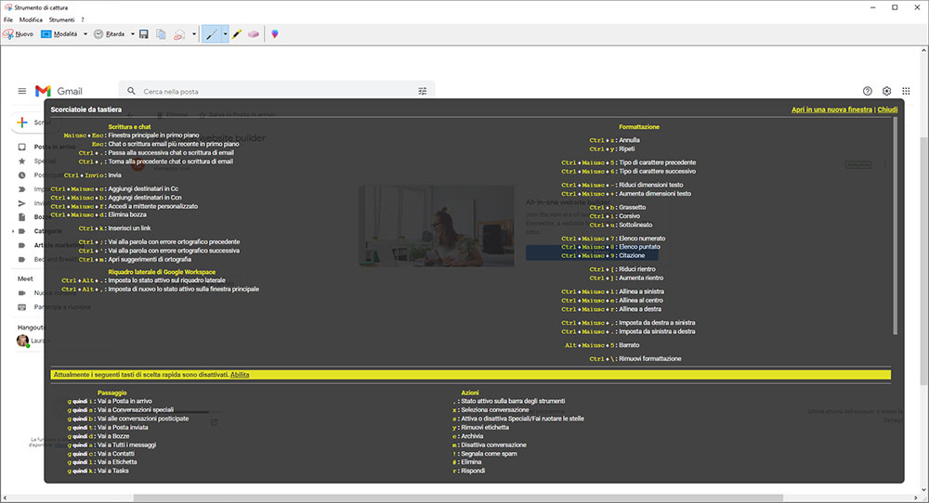Click the Bozze draft document icon
929x503 pixels.
(x=22, y=217)
